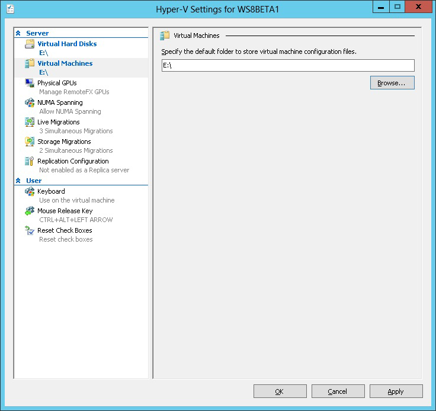Screen dimensions: 436x411
Task: Click '2 Simultaneous Migrations' subtext
Action: click(x=76, y=150)
